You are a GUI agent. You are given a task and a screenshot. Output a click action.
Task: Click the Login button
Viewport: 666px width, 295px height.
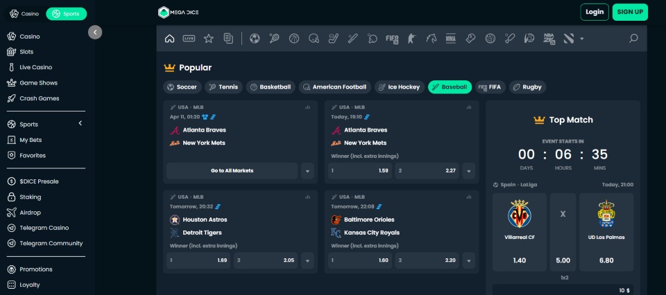click(x=595, y=12)
